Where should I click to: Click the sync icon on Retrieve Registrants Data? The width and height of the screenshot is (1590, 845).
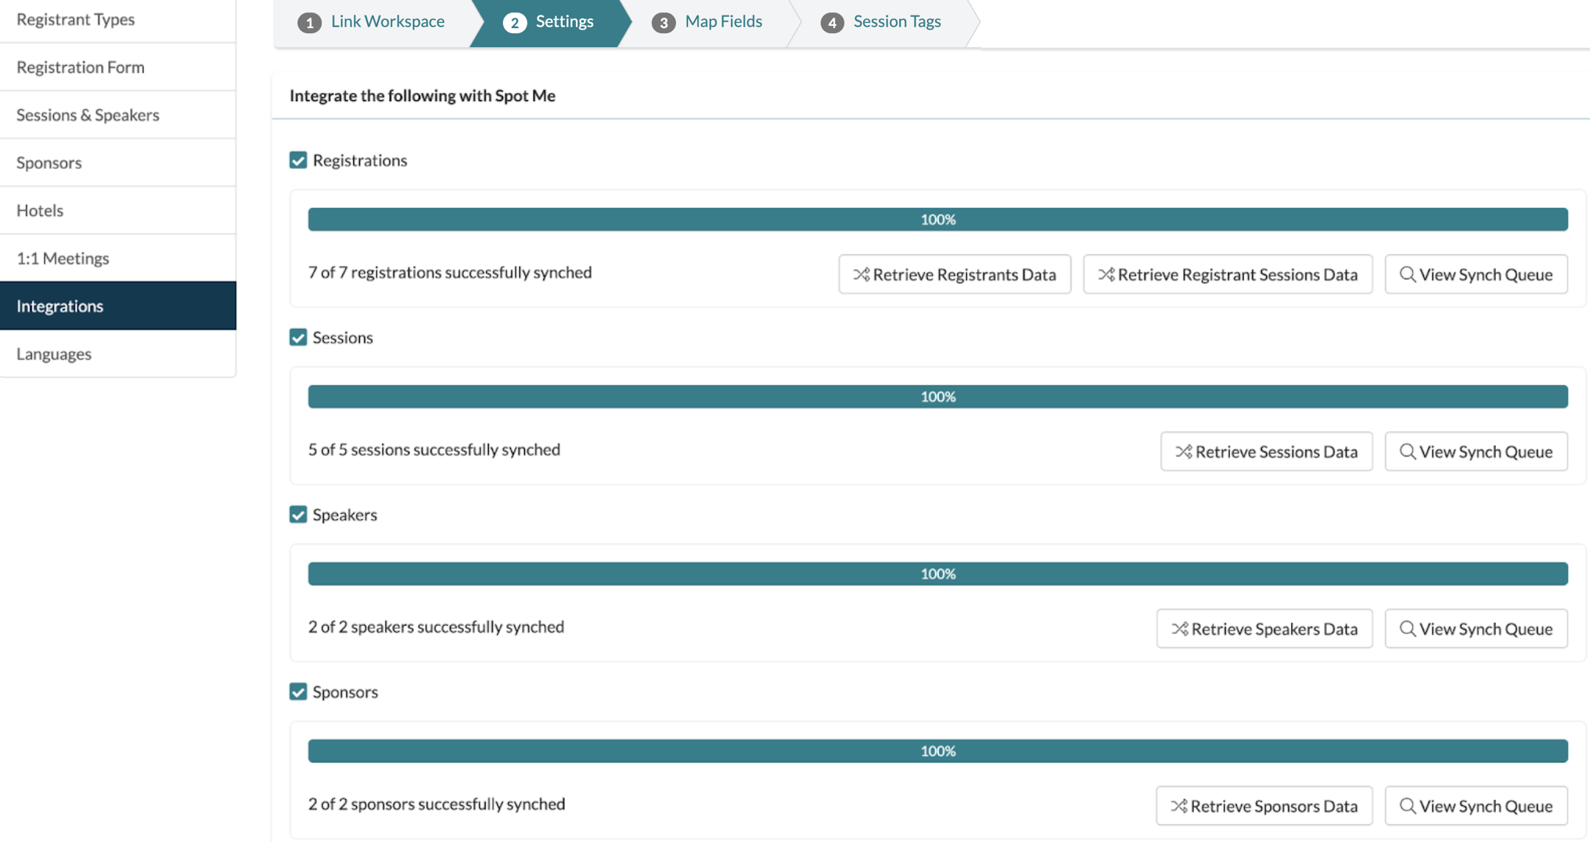pos(861,274)
